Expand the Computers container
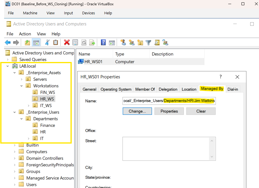The image size is (259, 188). pos(15,152)
